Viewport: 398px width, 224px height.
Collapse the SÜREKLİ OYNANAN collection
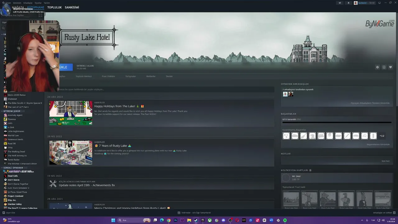click(x=2, y=168)
